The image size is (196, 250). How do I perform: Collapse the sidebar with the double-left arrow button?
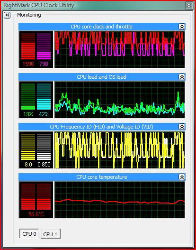[7, 15]
